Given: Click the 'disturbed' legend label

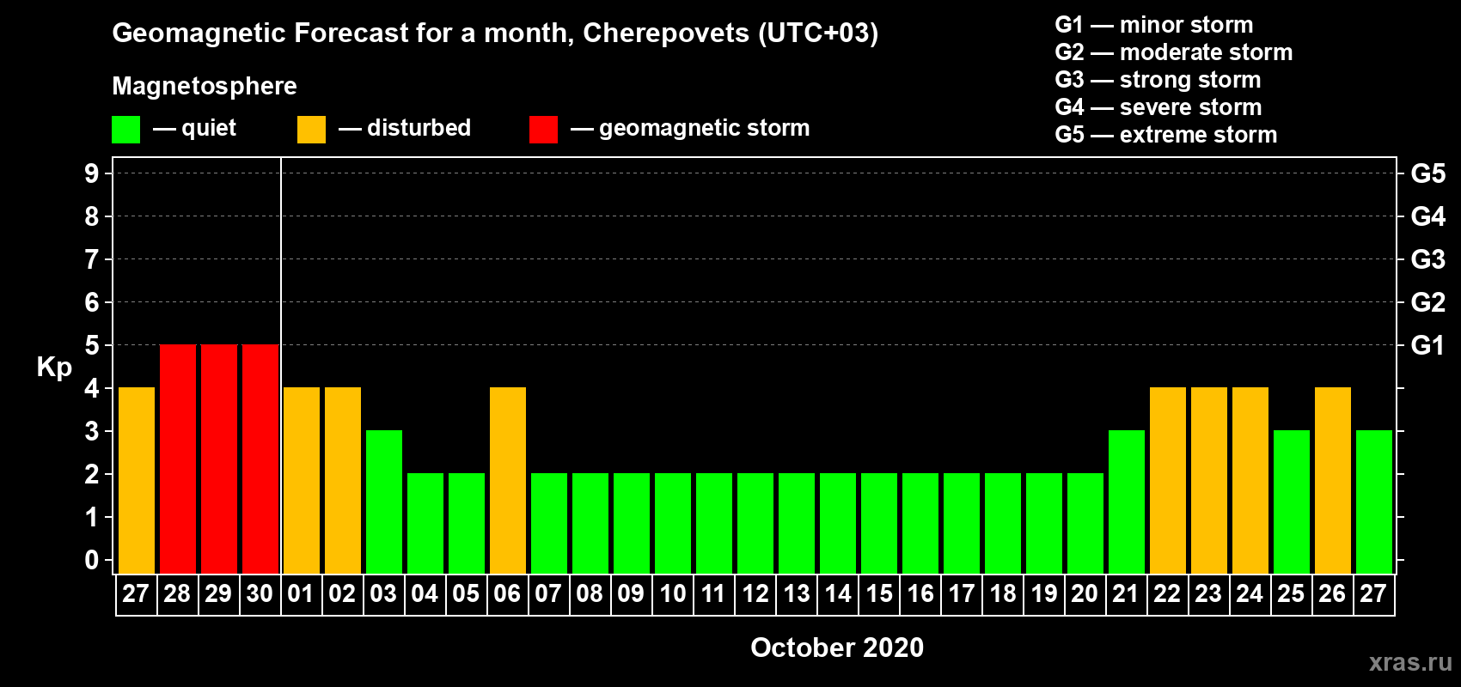Looking at the screenshot, I should (x=419, y=128).
